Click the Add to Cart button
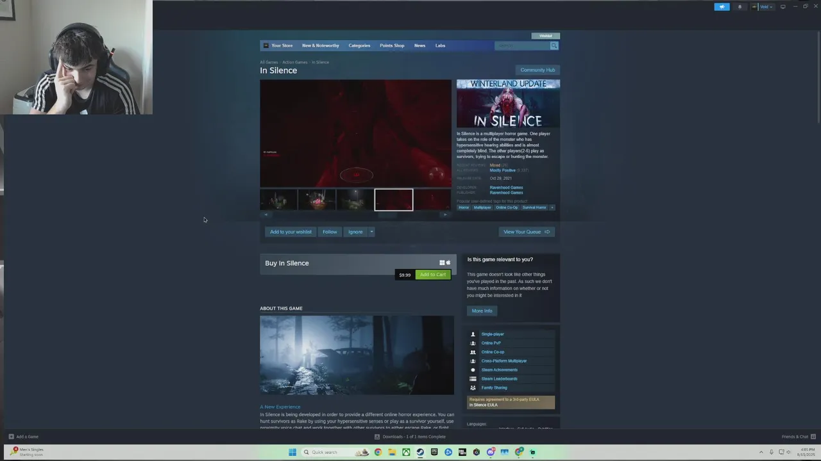 [433, 275]
